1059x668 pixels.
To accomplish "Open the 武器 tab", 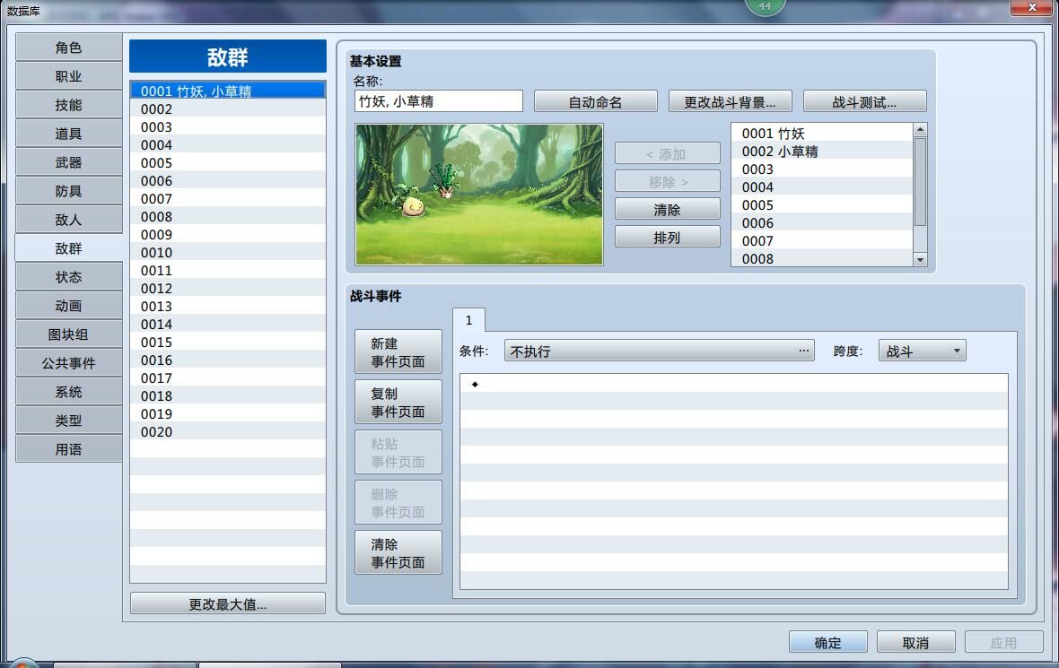I will [x=68, y=162].
